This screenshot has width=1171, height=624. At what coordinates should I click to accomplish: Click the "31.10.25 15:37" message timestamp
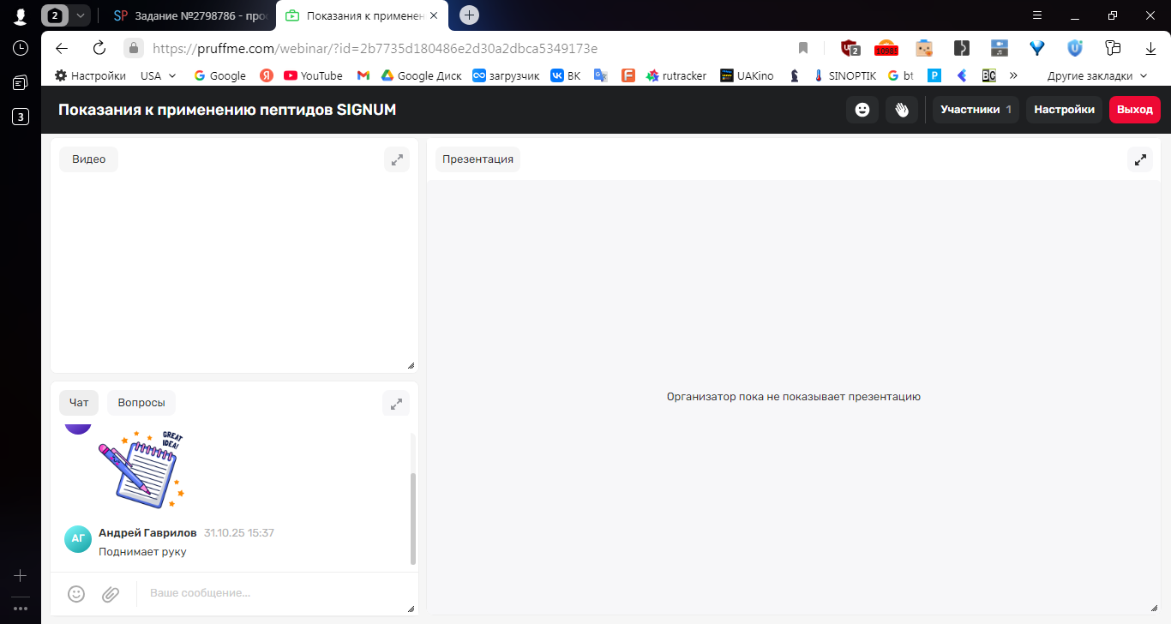(239, 533)
